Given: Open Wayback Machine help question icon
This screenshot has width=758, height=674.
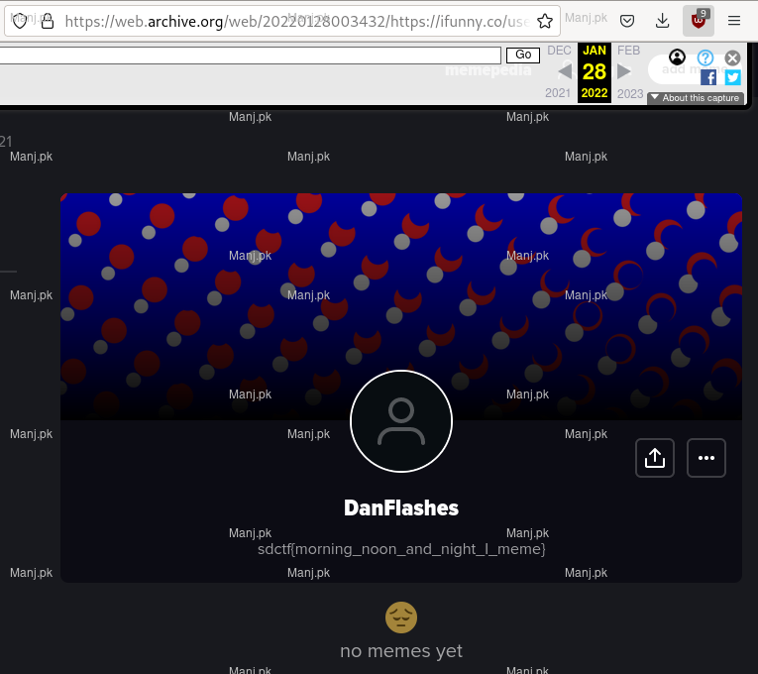Looking at the screenshot, I should (705, 57).
